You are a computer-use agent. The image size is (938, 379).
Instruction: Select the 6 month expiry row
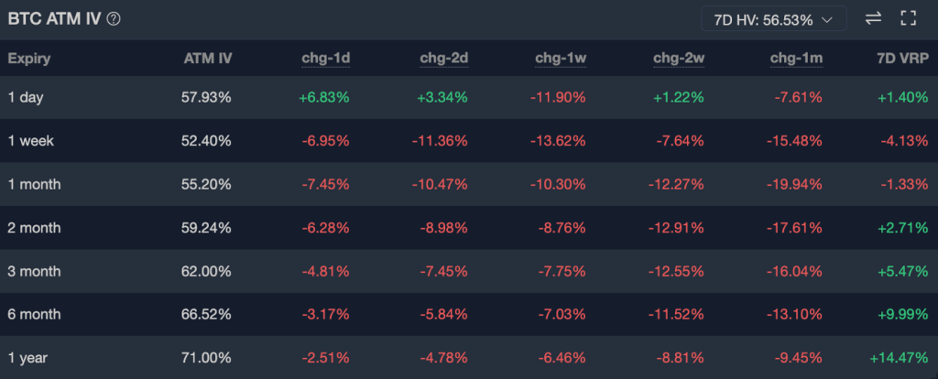click(x=35, y=314)
